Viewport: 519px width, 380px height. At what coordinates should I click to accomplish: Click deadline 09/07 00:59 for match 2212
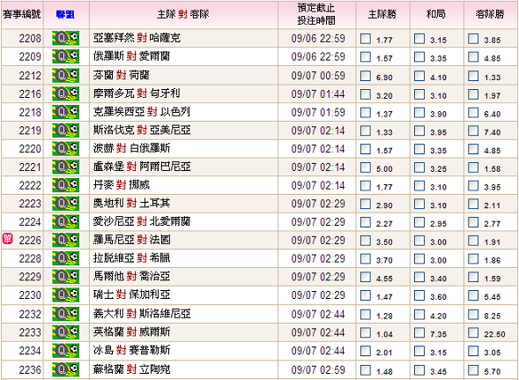point(318,76)
